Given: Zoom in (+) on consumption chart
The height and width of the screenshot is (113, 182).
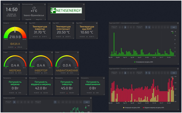Looking at the screenshot, I should coord(159,27).
